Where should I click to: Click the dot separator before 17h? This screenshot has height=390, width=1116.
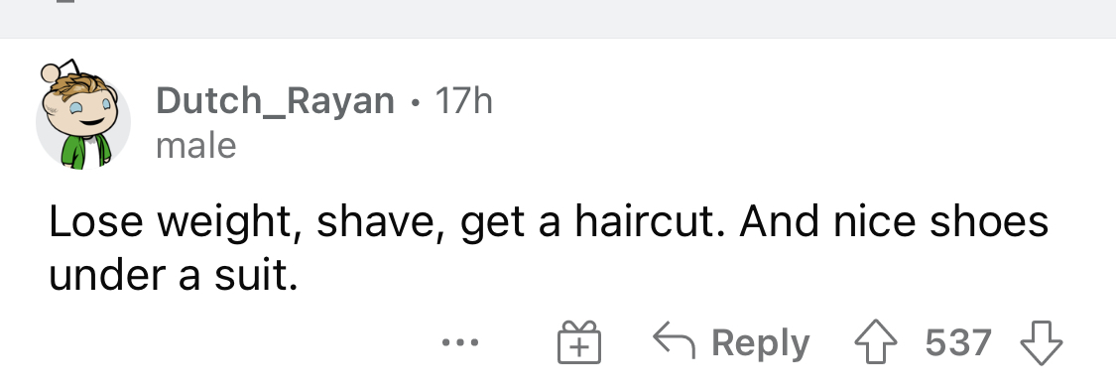(415, 104)
